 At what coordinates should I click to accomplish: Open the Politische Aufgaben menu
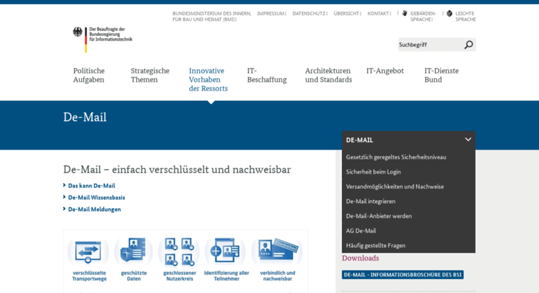[89, 75]
